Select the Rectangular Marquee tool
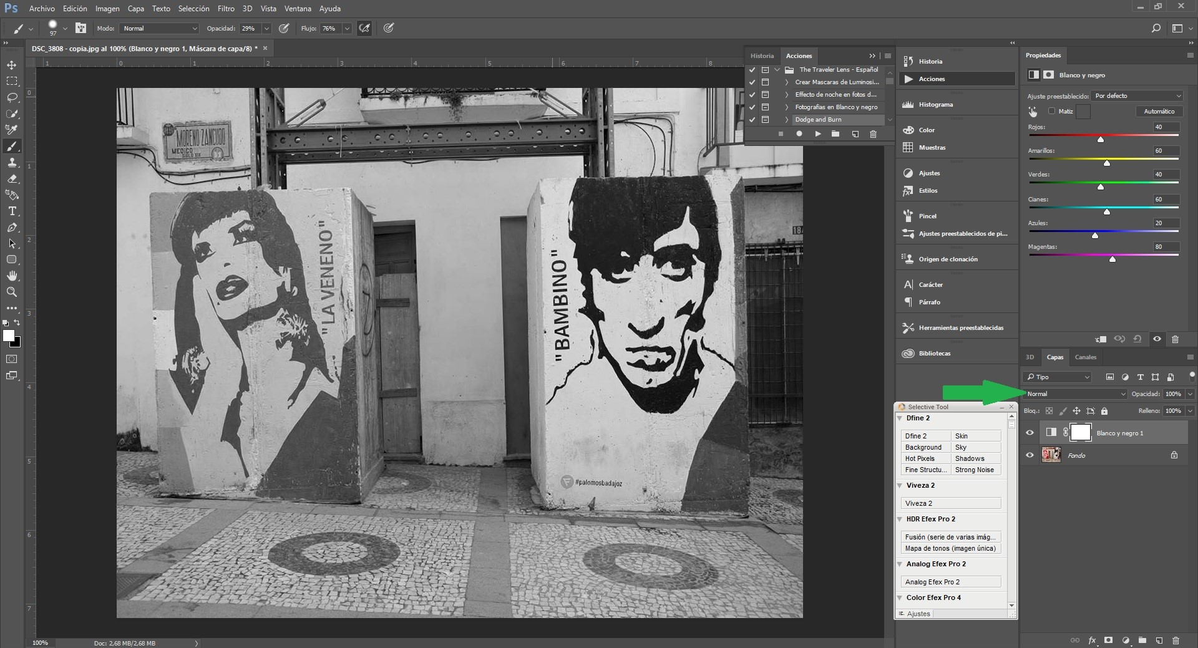The image size is (1198, 648). (x=12, y=81)
